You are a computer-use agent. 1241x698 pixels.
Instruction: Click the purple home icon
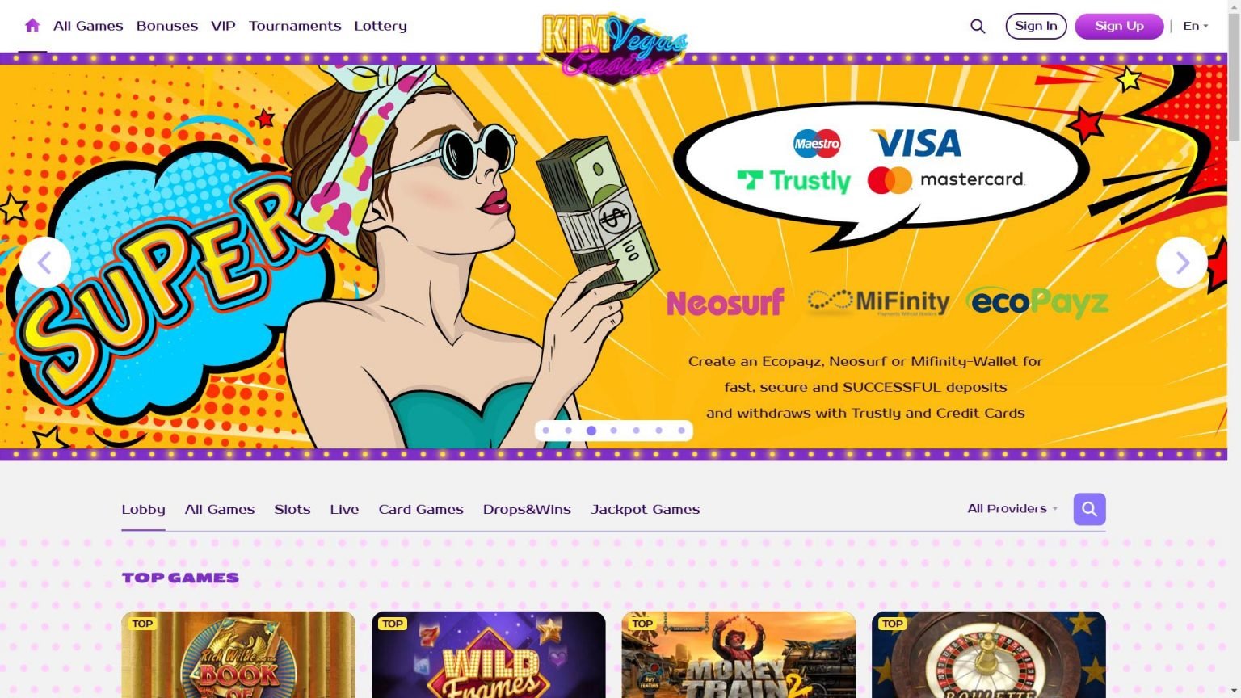tap(32, 25)
